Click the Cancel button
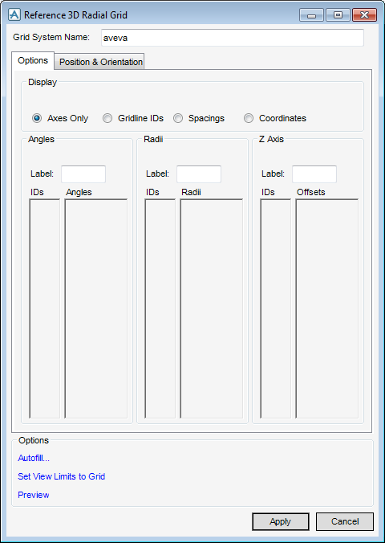The height and width of the screenshot is (543, 385). coord(345,521)
